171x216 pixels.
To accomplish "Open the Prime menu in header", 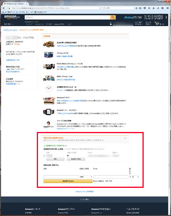I will (139, 23).
